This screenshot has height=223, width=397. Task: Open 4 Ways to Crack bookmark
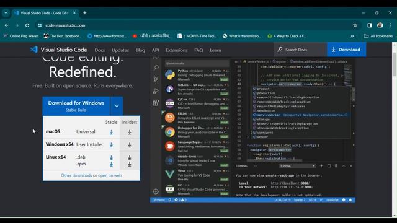[287, 36]
